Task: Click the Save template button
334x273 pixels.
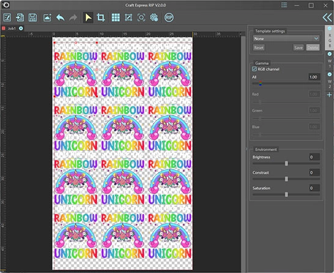Action: tap(299, 48)
